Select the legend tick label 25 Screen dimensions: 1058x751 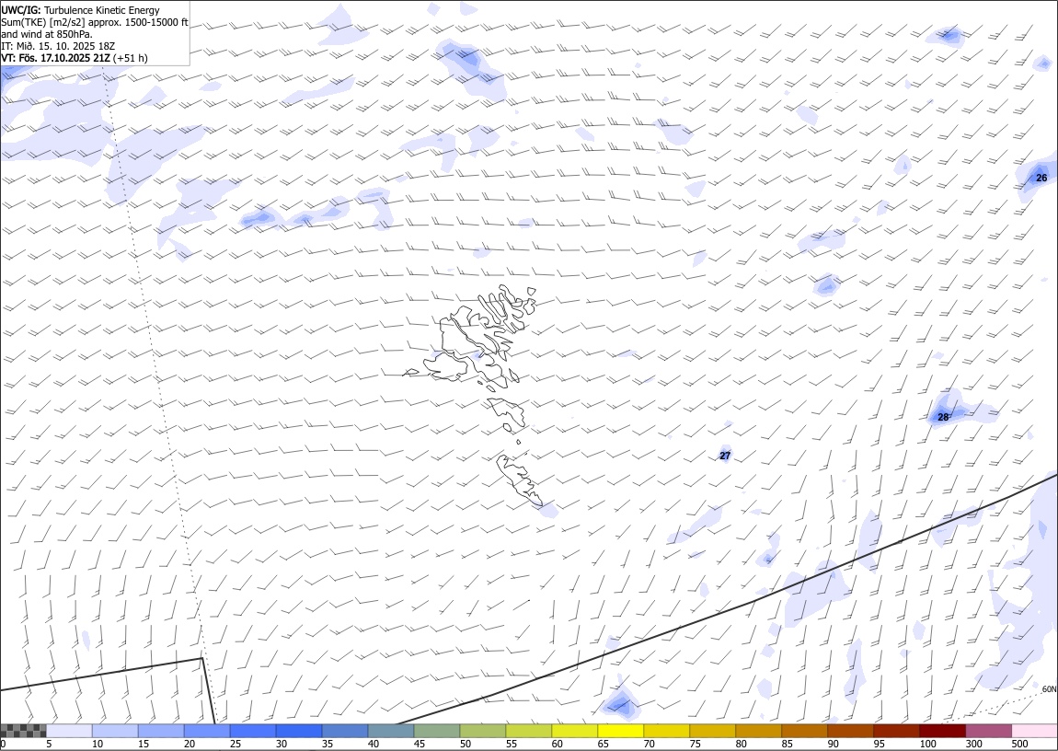[236, 745]
